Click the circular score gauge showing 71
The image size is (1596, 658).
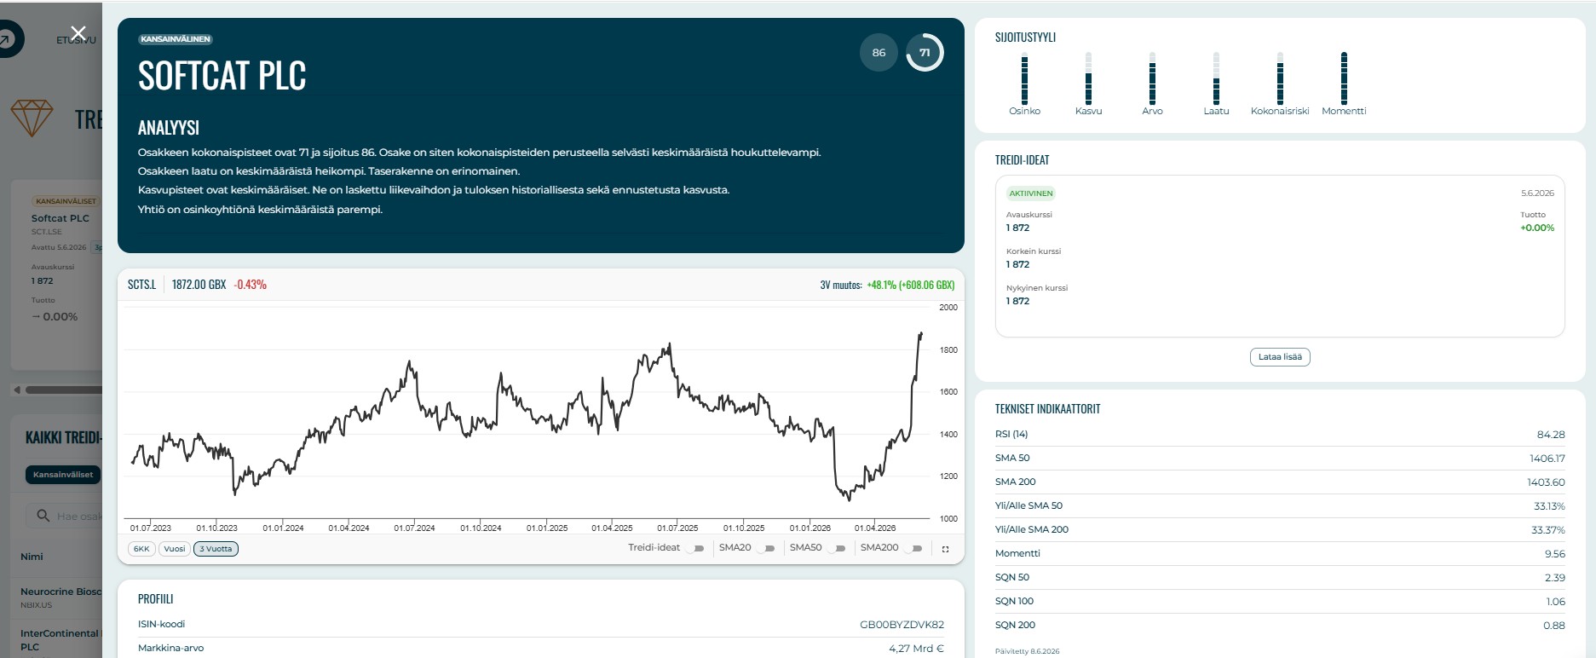(x=925, y=53)
